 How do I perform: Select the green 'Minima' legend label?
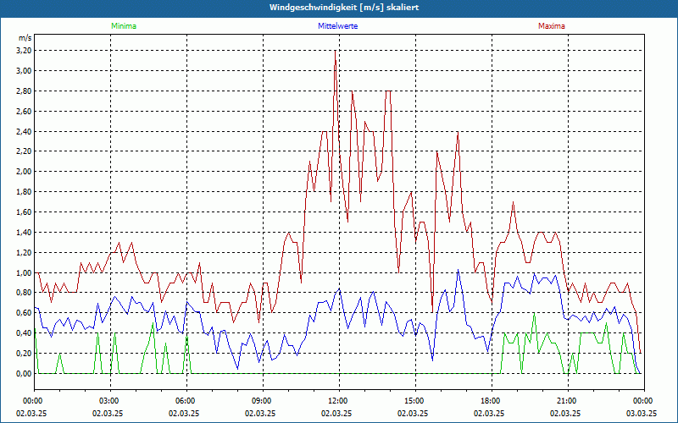(124, 26)
